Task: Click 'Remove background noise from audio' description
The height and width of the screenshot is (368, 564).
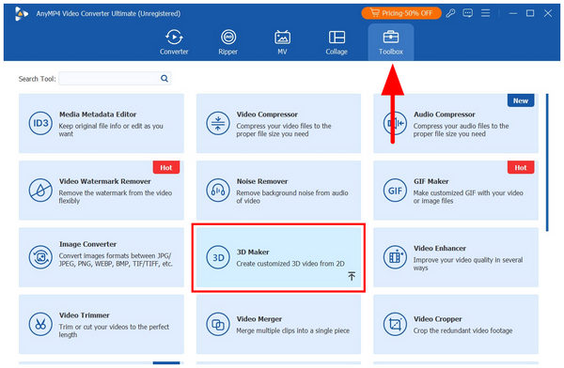Action: [292, 196]
